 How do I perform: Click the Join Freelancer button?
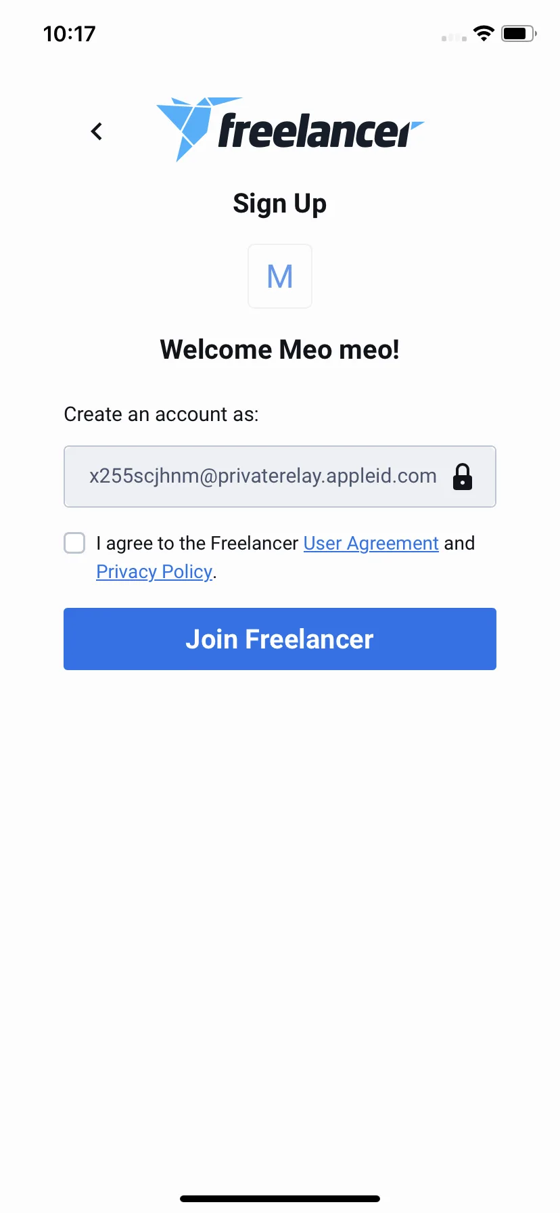click(x=280, y=639)
